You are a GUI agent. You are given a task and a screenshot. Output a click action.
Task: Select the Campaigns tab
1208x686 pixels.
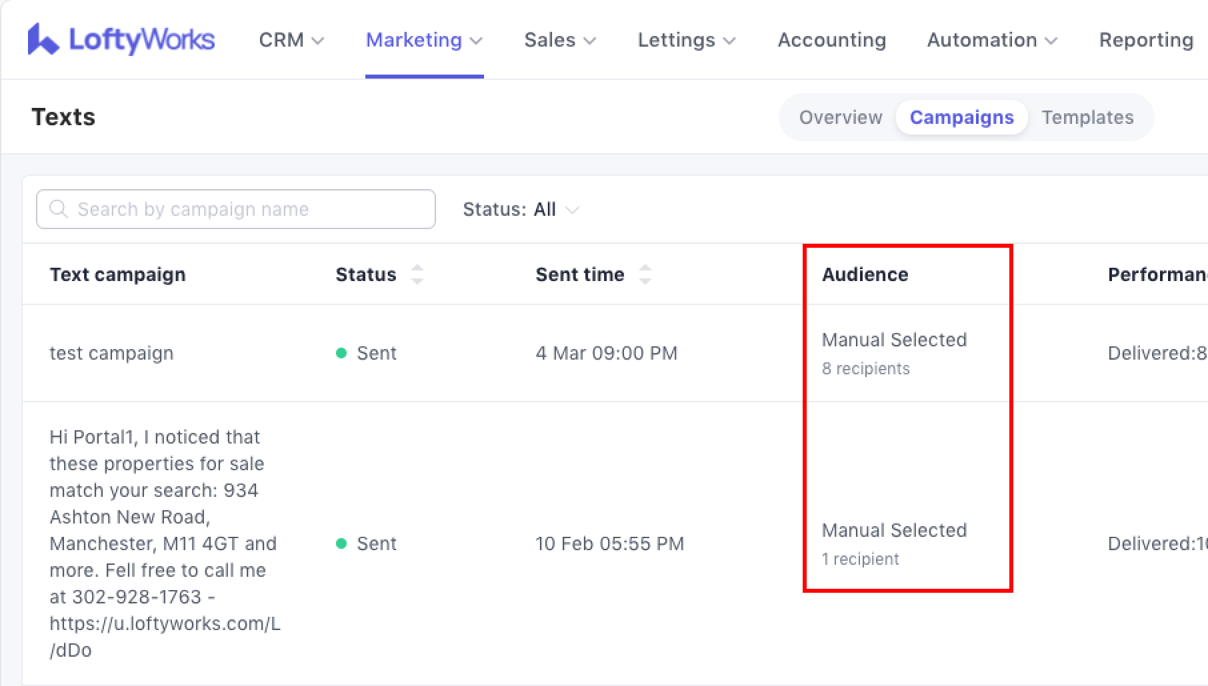click(x=961, y=117)
